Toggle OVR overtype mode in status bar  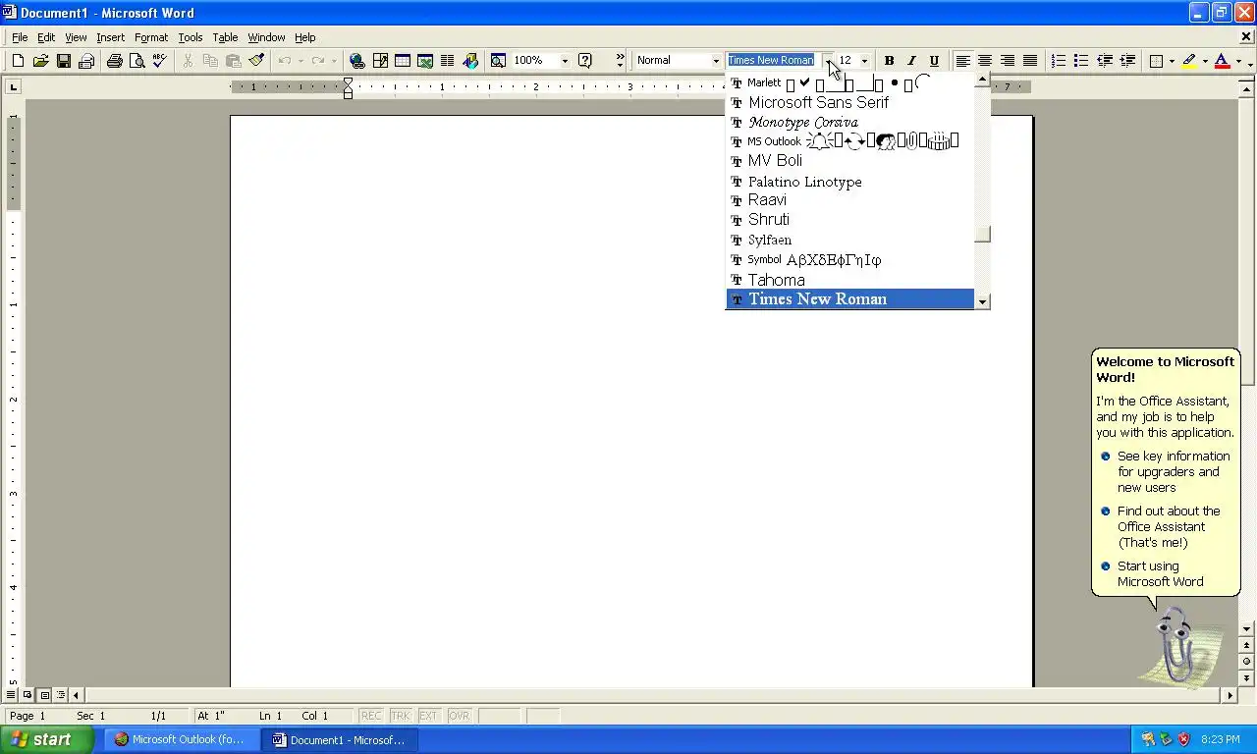[x=460, y=716]
